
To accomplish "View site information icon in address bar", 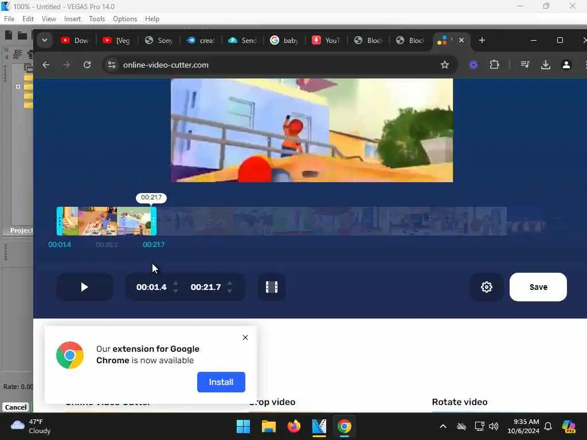I will click(112, 65).
